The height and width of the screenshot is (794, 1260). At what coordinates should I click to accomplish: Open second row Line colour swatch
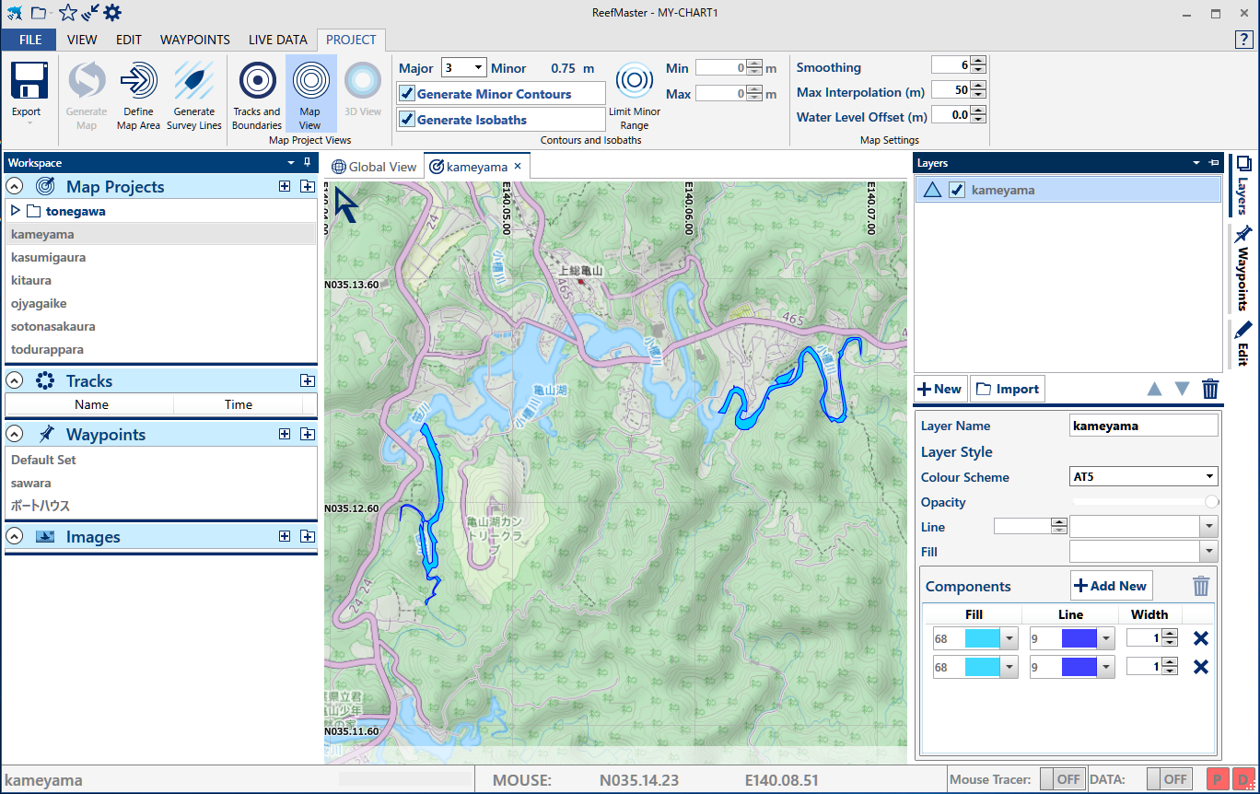1079,667
